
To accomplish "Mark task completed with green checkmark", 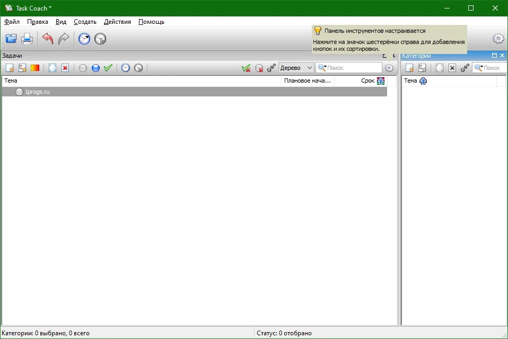I will [x=108, y=68].
